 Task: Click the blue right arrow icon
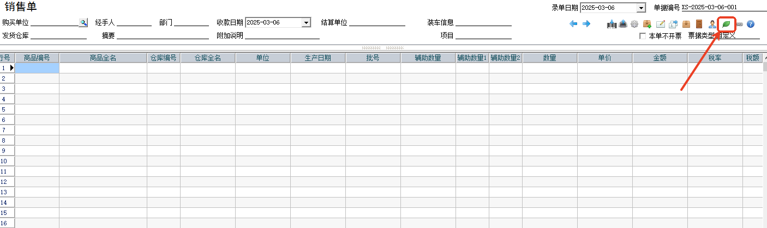pyautogui.click(x=586, y=24)
